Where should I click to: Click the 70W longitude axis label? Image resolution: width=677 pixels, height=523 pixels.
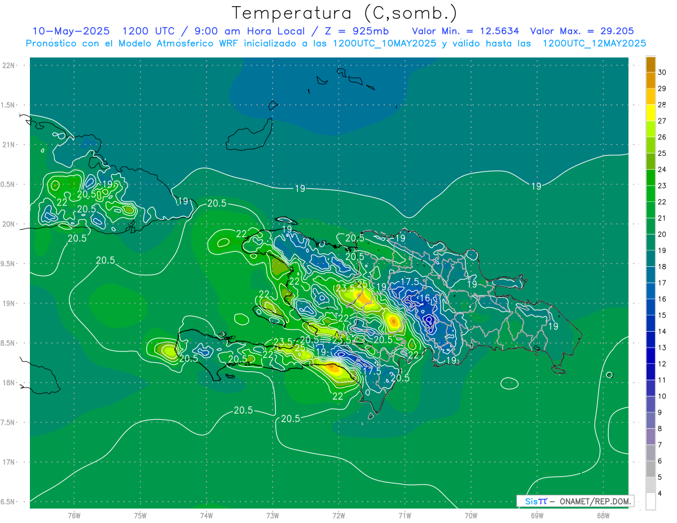(x=471, y=516)
